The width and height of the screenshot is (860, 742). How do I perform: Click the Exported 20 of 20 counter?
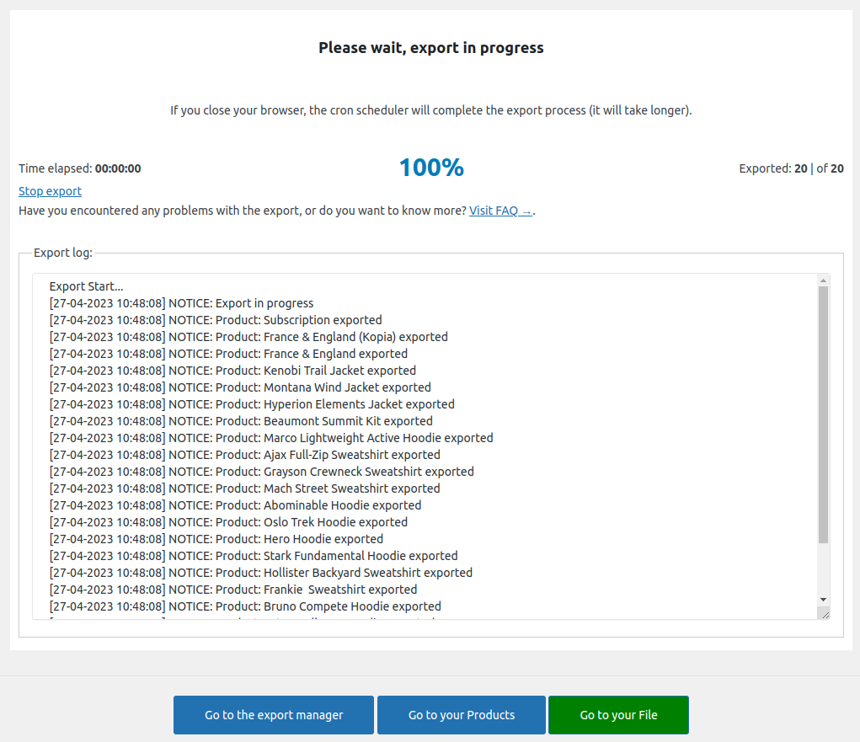[791, 168]
